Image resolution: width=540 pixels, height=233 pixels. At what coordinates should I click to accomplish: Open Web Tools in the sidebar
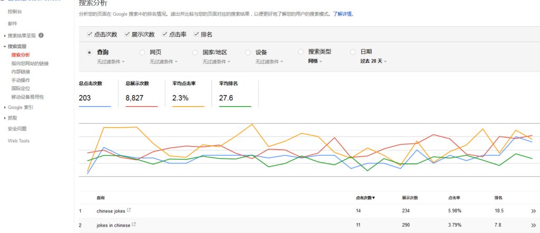click(18, 141)
